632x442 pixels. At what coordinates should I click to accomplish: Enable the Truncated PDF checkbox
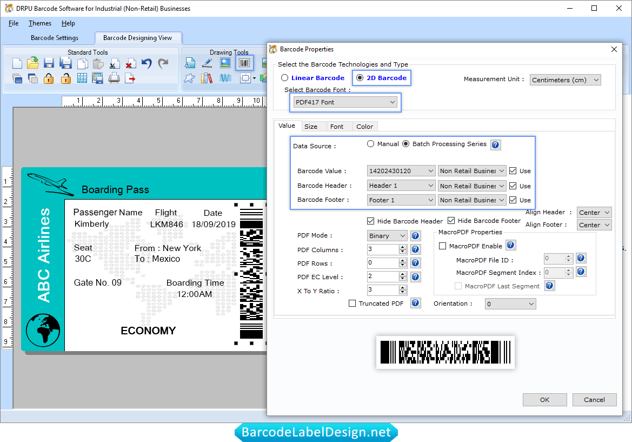pos(352,304)
